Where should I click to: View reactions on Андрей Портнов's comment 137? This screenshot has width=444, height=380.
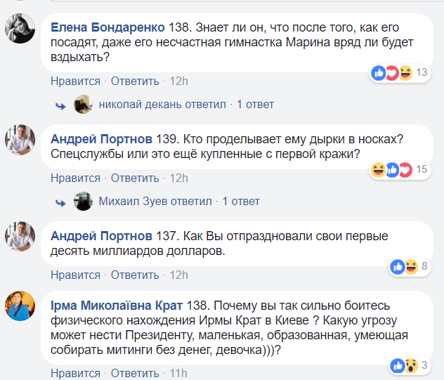pyautogui.click(x=405, y=266)
